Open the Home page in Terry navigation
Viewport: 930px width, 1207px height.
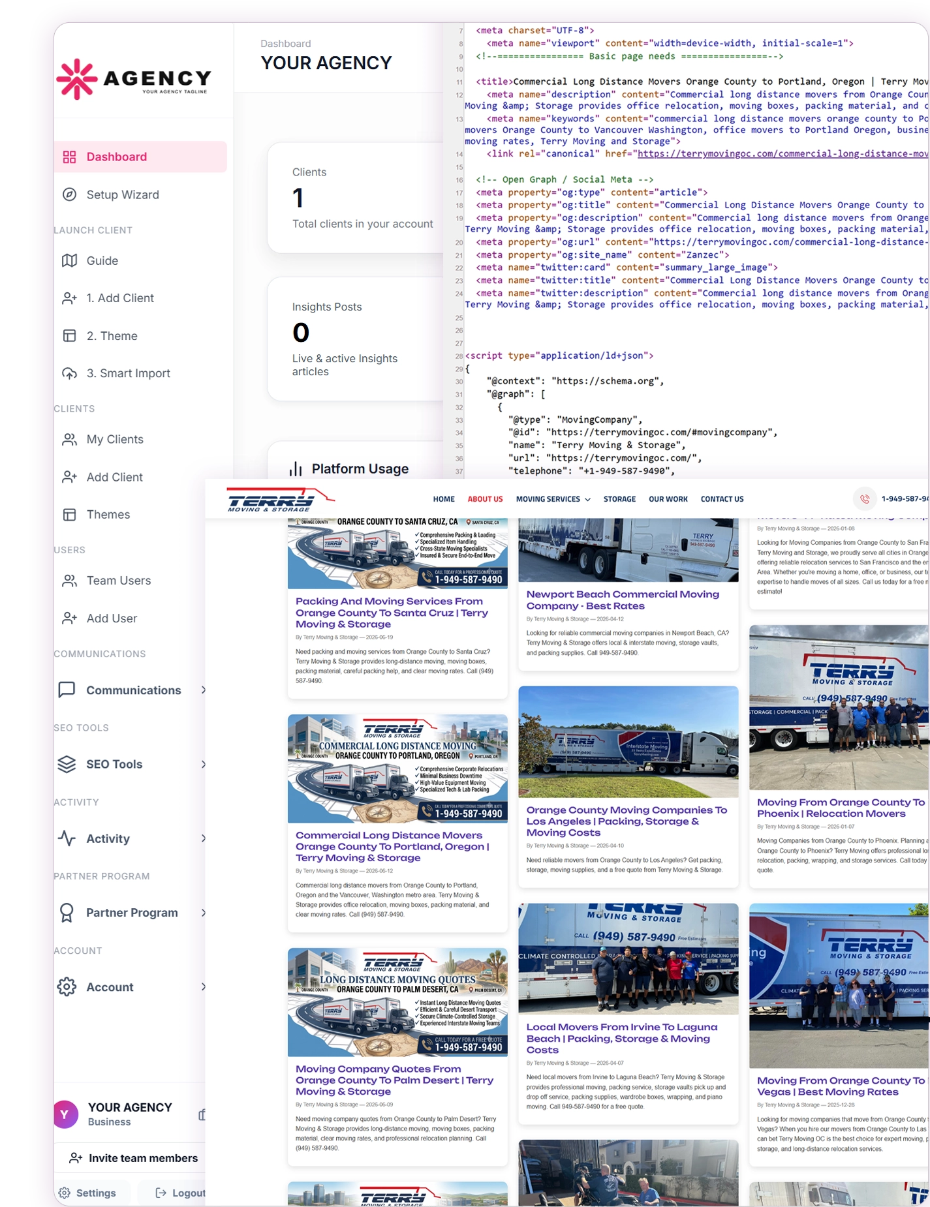point(444,499)
